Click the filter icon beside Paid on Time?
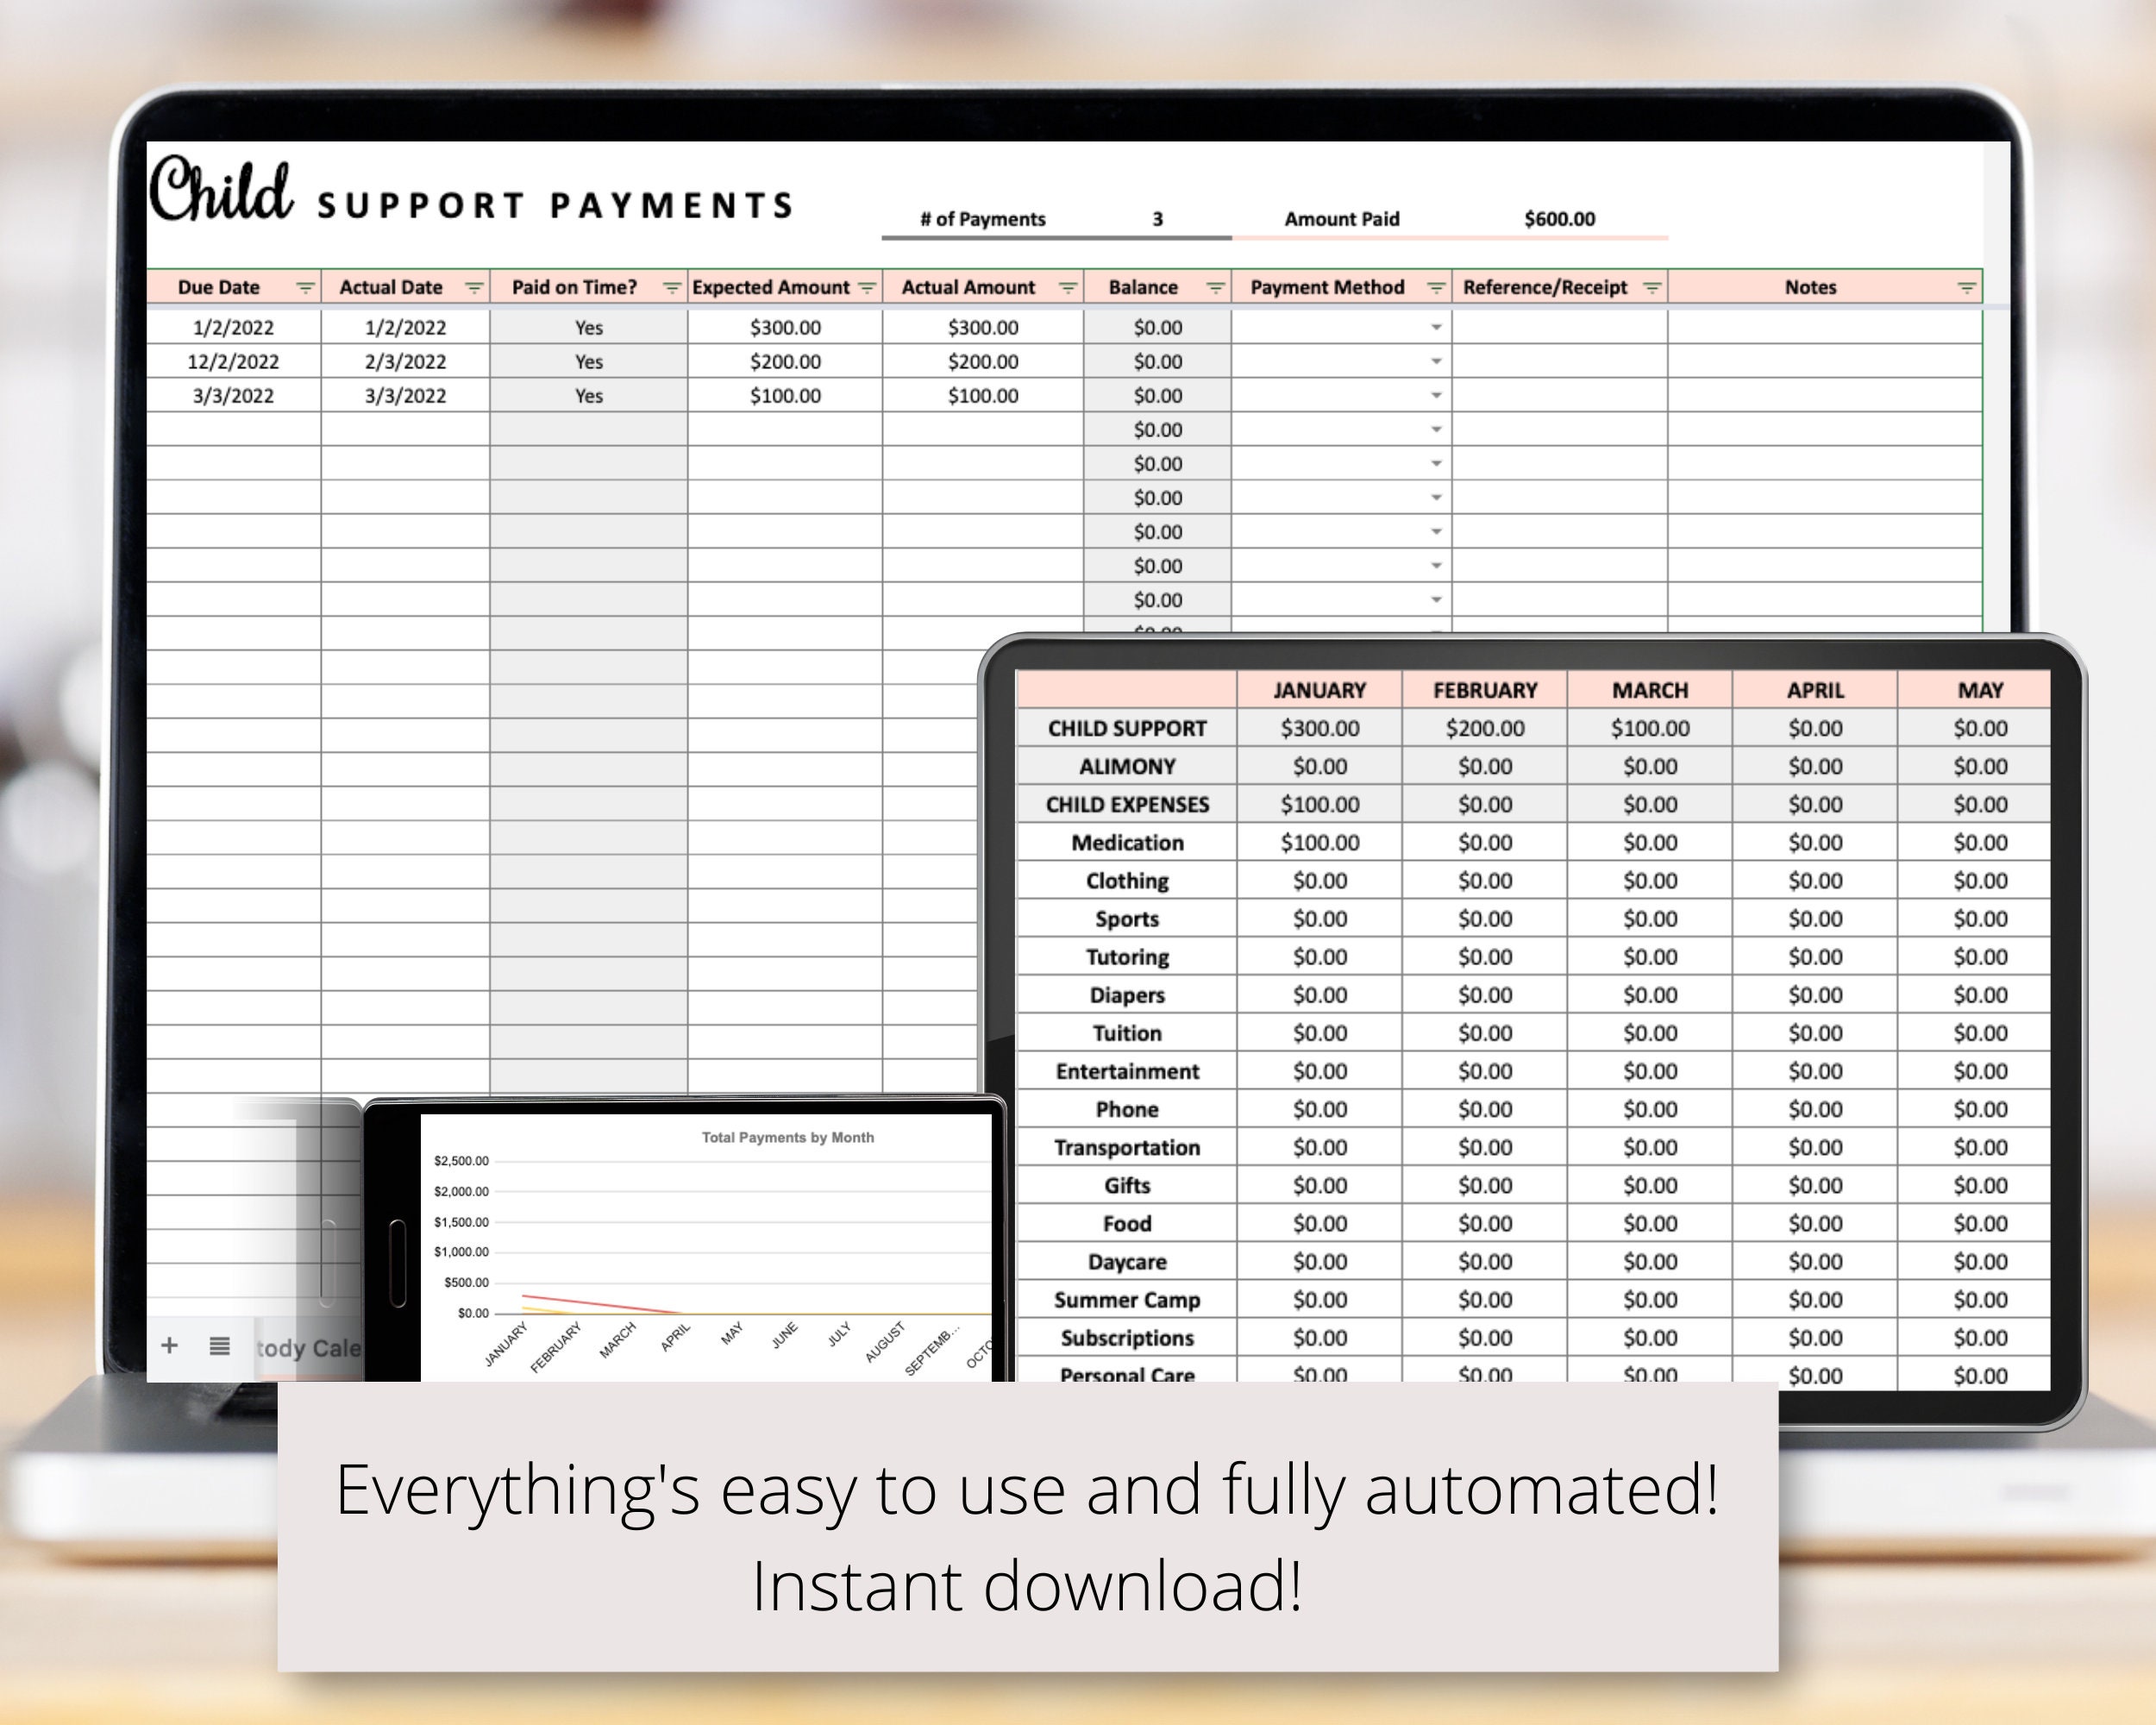Screen dimensions: 2156x1725 (x=670, y=287)
